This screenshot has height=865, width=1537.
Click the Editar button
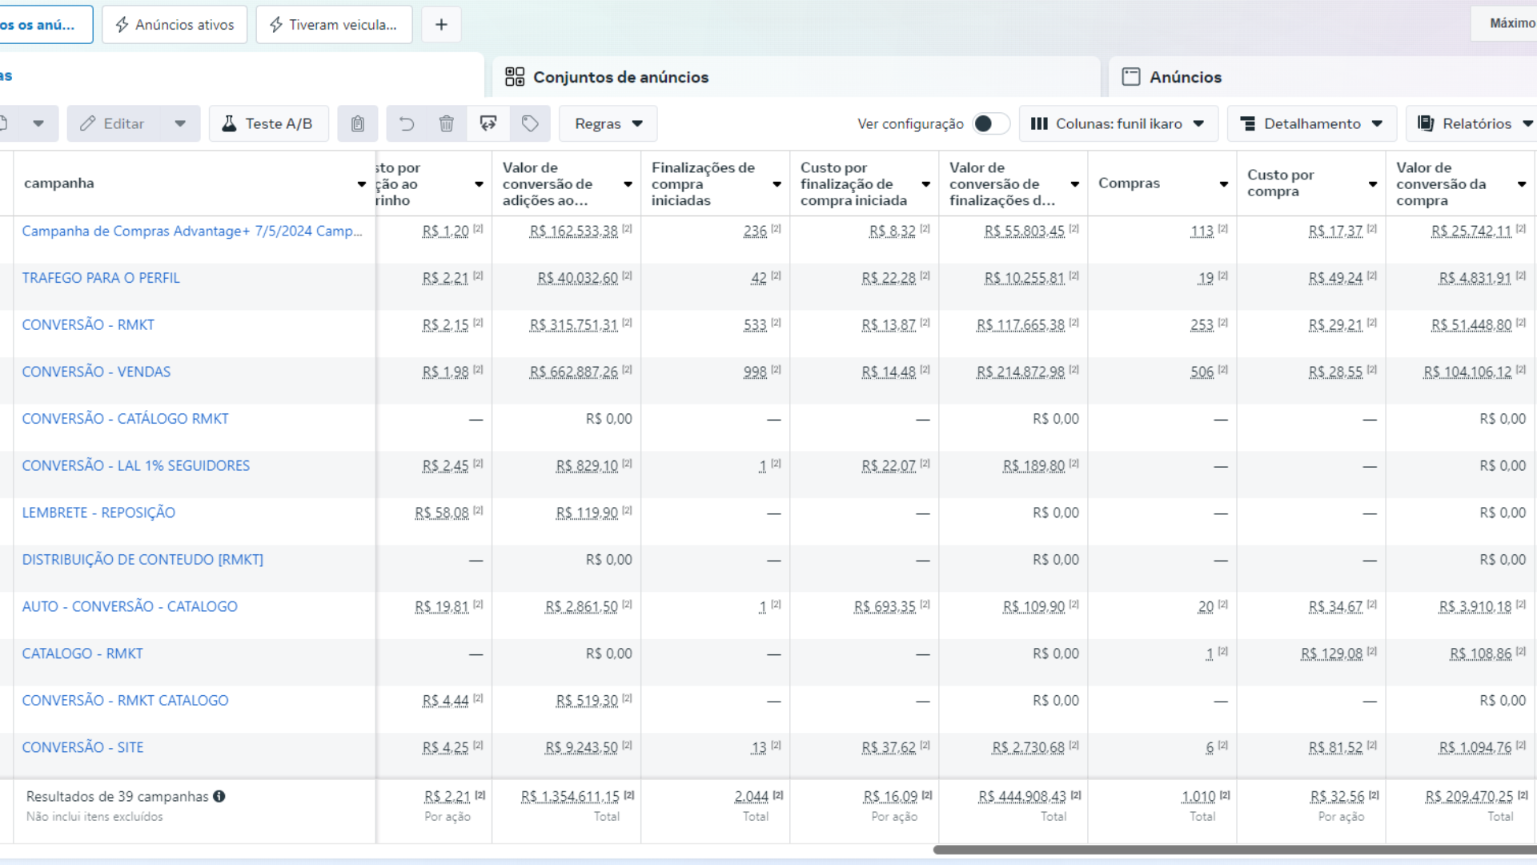[114, 123]
